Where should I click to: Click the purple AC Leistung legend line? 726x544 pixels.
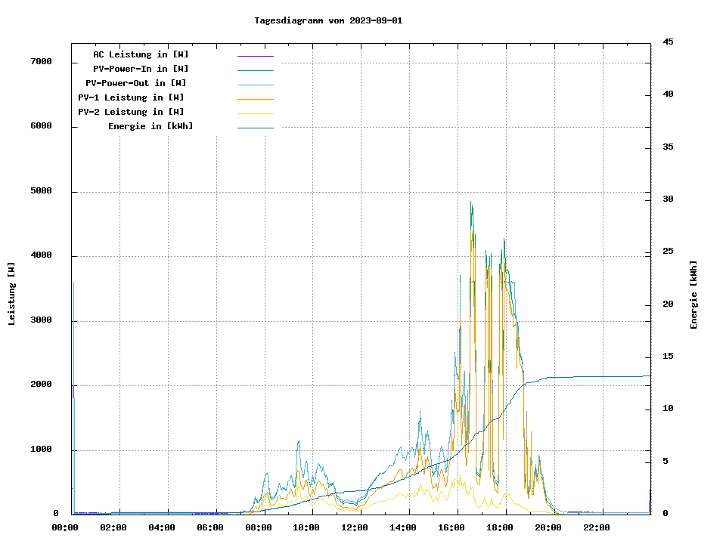(255, 55)
